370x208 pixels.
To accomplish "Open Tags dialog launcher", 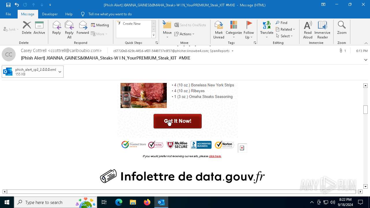I will pyautogui.click(x=255, y=43).
